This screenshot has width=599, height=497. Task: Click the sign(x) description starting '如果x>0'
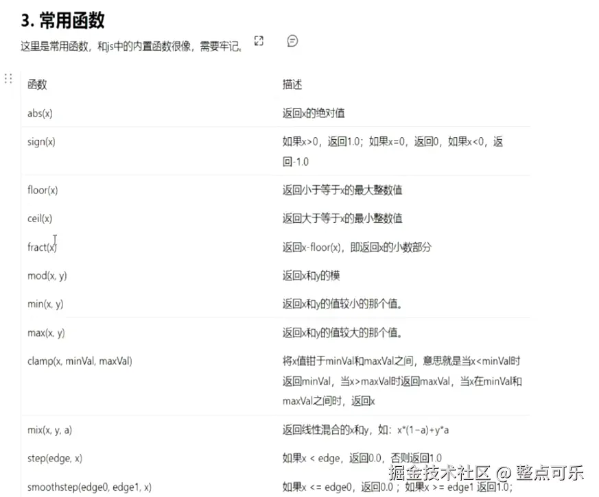392,151
